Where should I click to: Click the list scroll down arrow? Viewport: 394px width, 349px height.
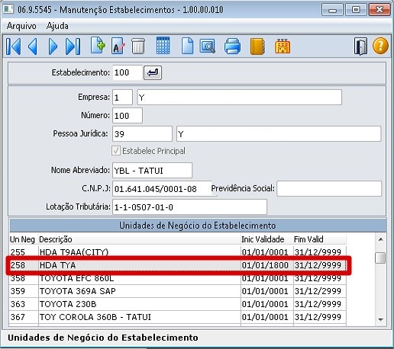pos(381,319)
